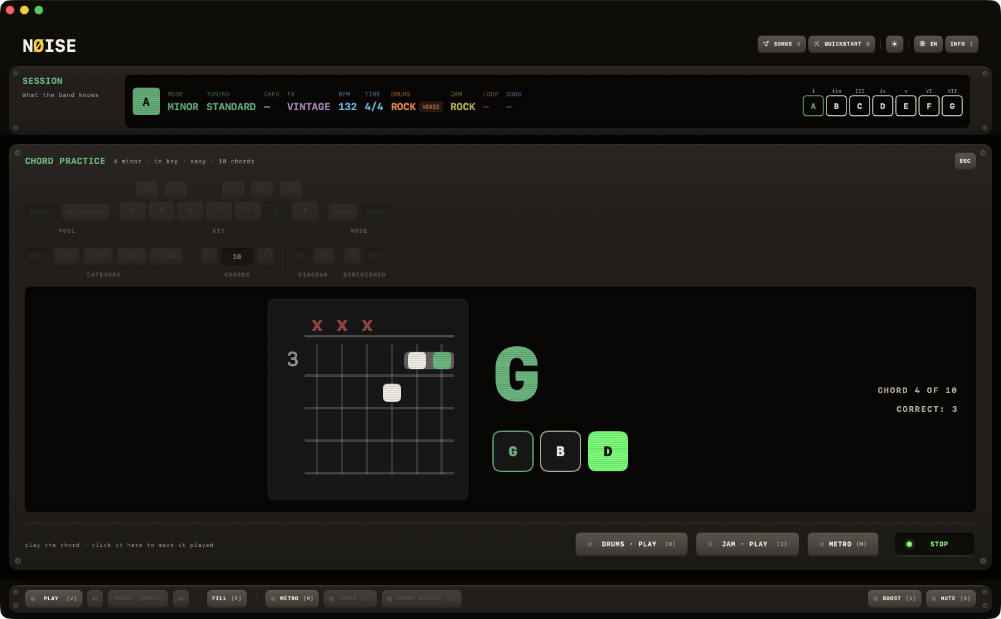The width and height of the screenshot is (1001, 619).
Task: Open the Tuning value STANDARD
Action: (x=231, y=107)
